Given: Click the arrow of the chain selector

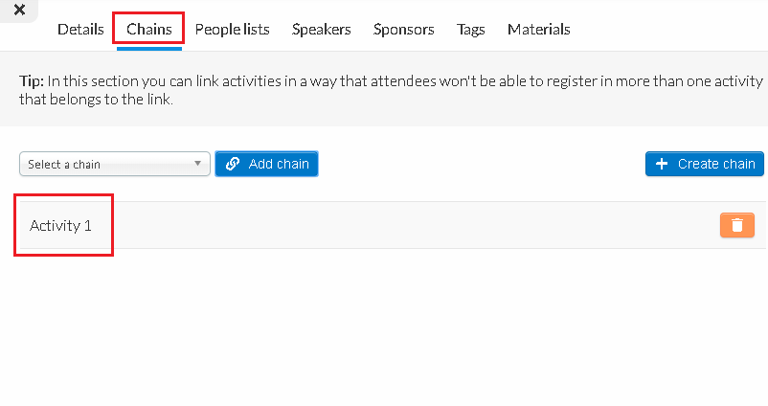Looking at the screenshot, I should (198, 163).
